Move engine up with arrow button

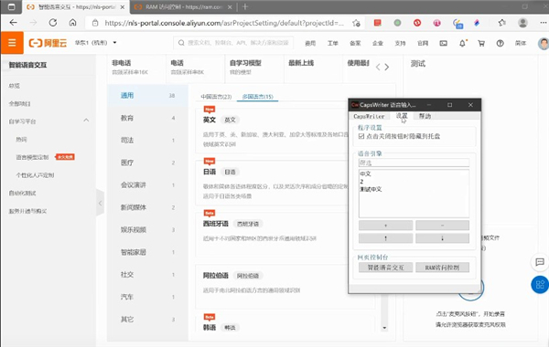[x=385, y=238]
